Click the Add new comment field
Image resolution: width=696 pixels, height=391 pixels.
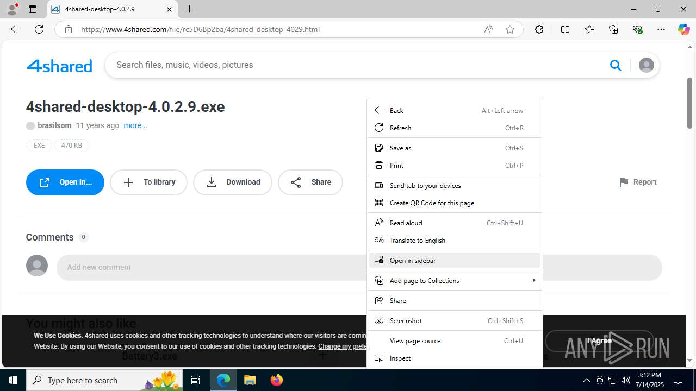(359, 267)
